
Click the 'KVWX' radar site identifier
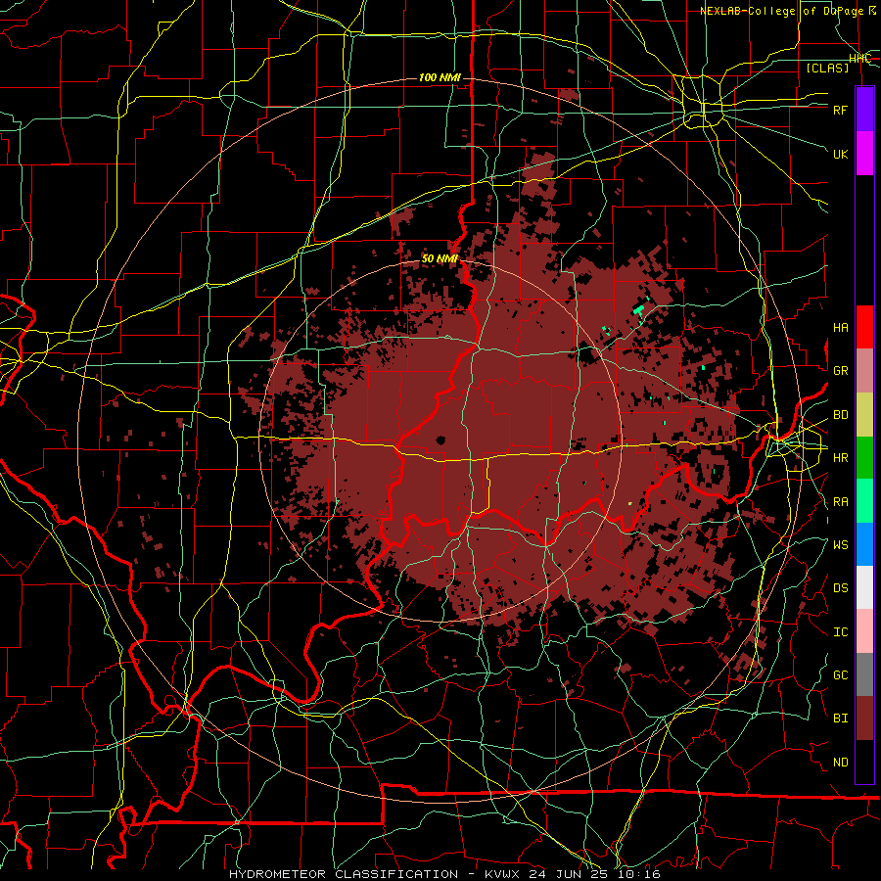tap(504, 874)
